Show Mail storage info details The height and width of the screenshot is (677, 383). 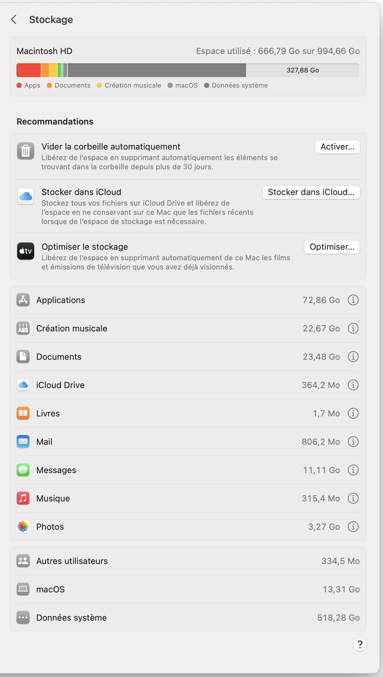click(x=353, y=442)
